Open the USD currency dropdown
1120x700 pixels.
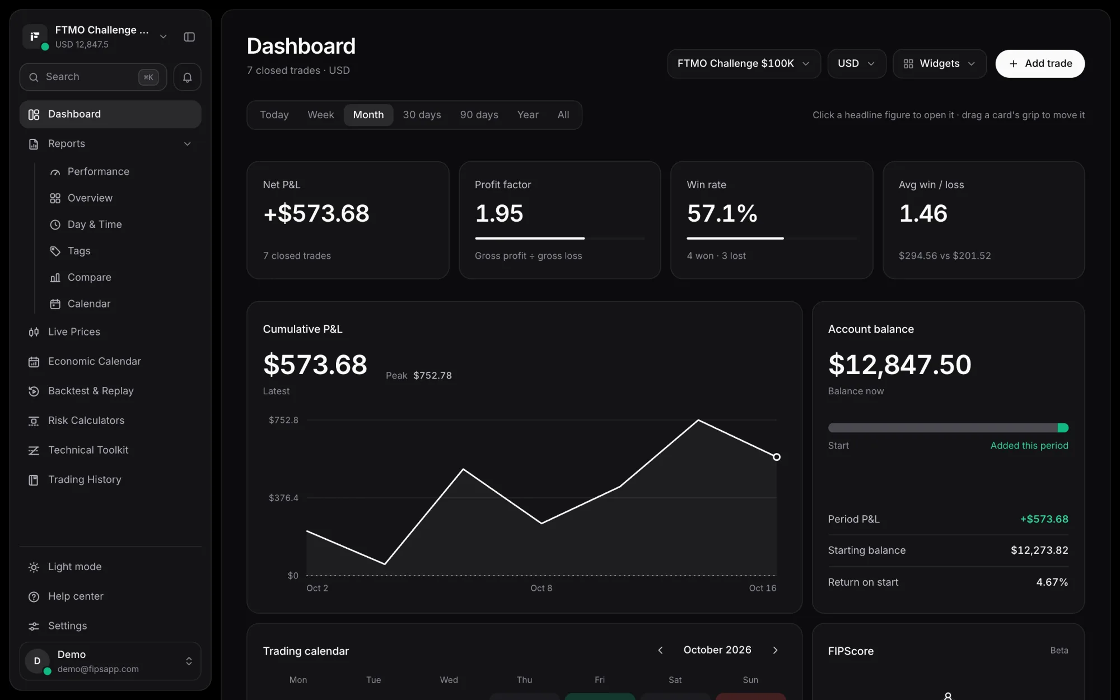[x=856, y=64]
